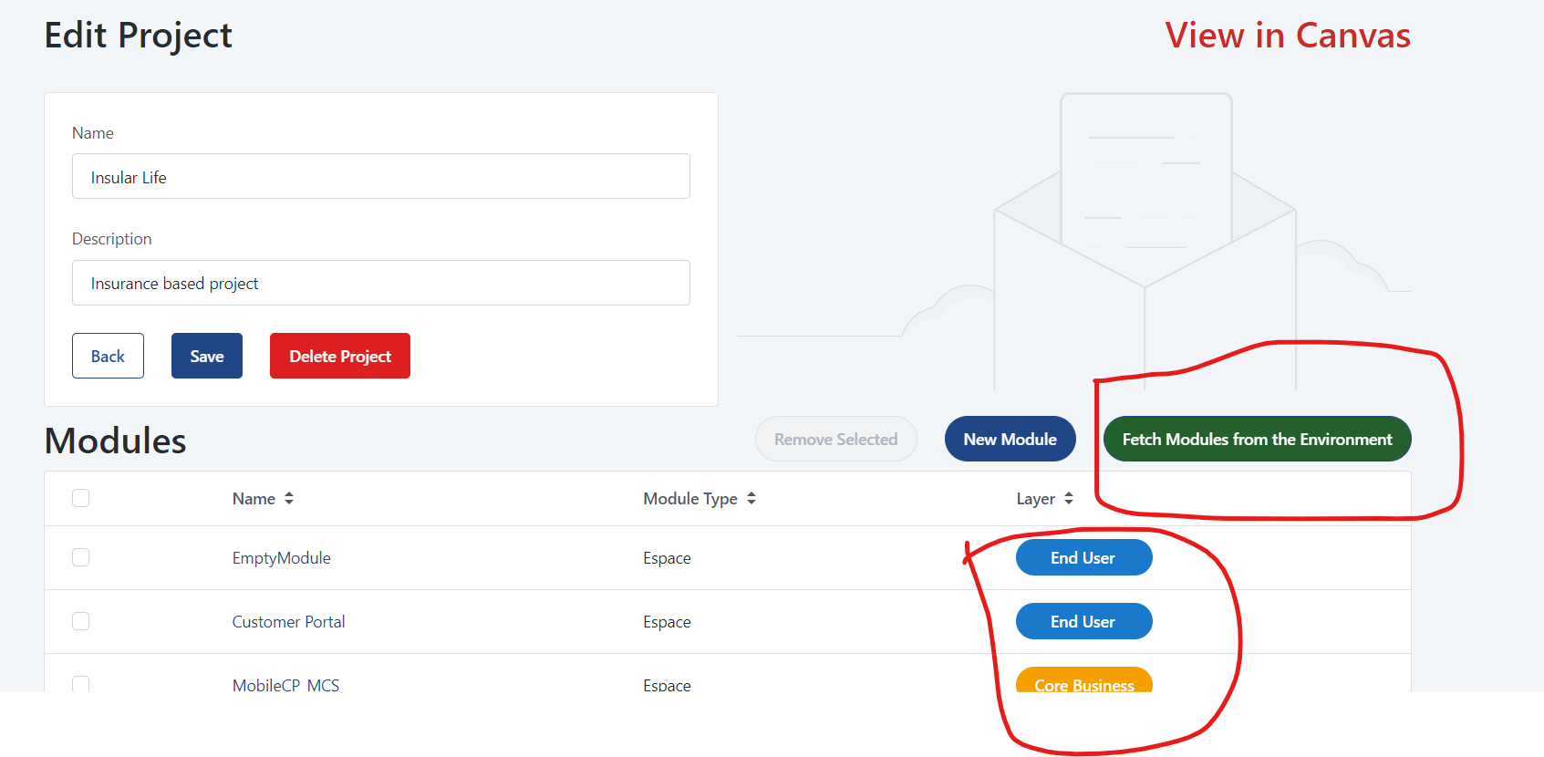Sort modules by Layer column

(x=1069, y=499)
